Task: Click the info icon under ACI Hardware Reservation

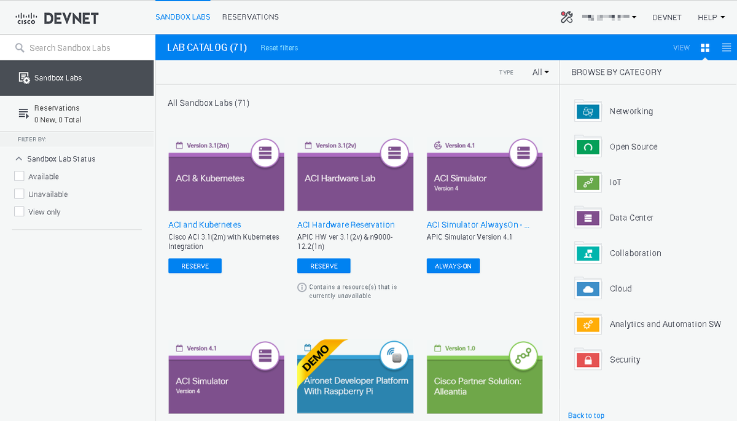Action: [x=302, y=287]
